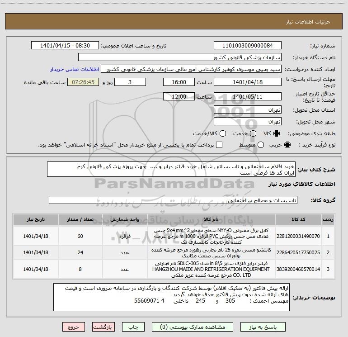Viewport: 348px width, 337px height.
Task: Click the goods group تاسیسات و مصالح ساختمانی field
Action: coord(173,200)
